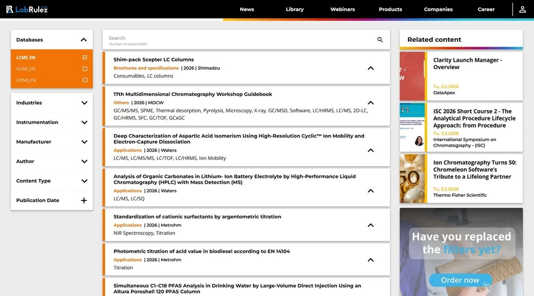
Task: Collapse the Databases panel
Action: click(84, 40)
